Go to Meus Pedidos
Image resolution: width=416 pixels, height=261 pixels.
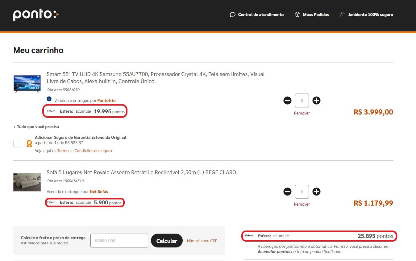click(x=316, y=14)
